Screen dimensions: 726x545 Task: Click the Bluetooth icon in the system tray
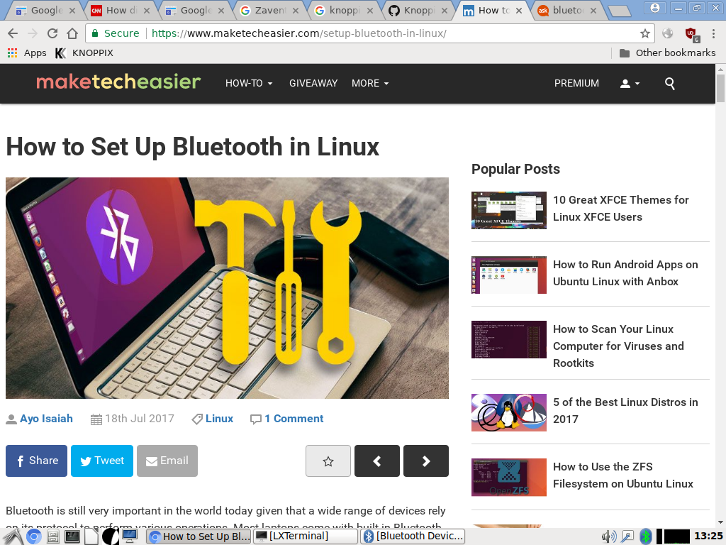click(647, 536)
